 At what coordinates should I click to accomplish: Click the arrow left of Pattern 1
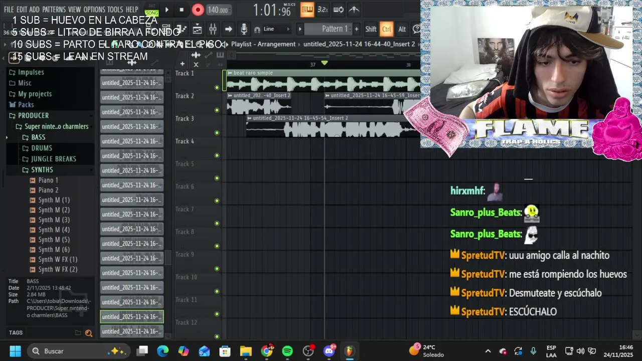(300, 29)
